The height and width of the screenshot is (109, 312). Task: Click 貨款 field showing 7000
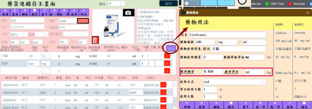[136, 107]
